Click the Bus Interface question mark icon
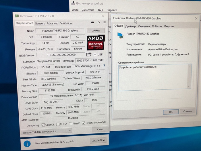 [104, 66]
